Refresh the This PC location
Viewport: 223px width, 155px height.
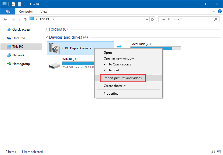point(153,19)
